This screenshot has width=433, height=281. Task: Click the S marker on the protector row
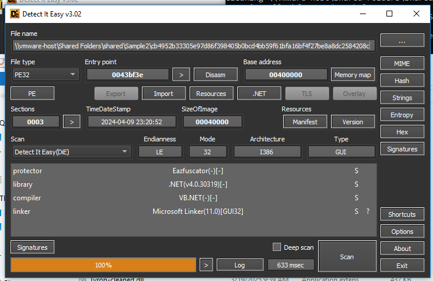coord(356,171)
